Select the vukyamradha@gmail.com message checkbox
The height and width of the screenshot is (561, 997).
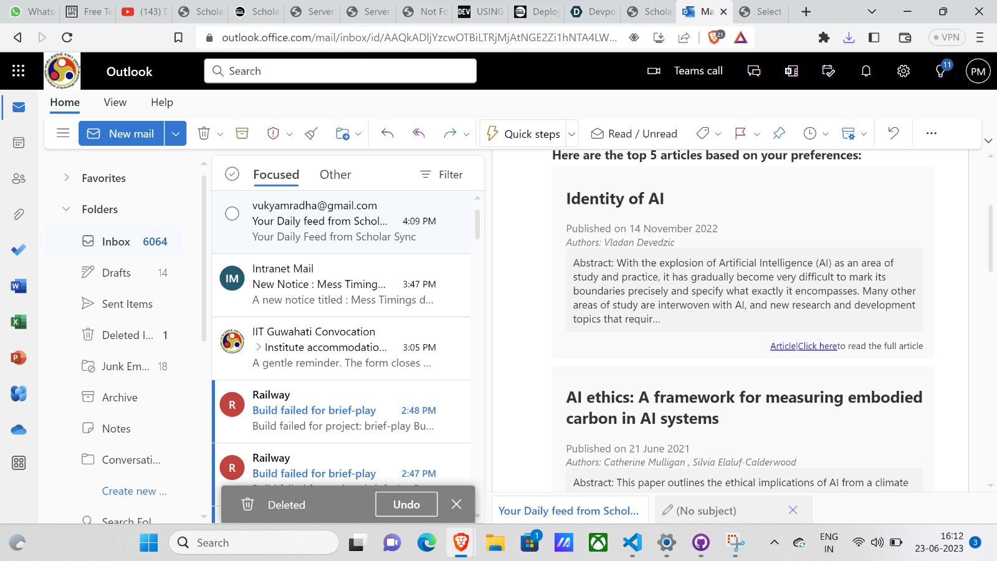232,213
